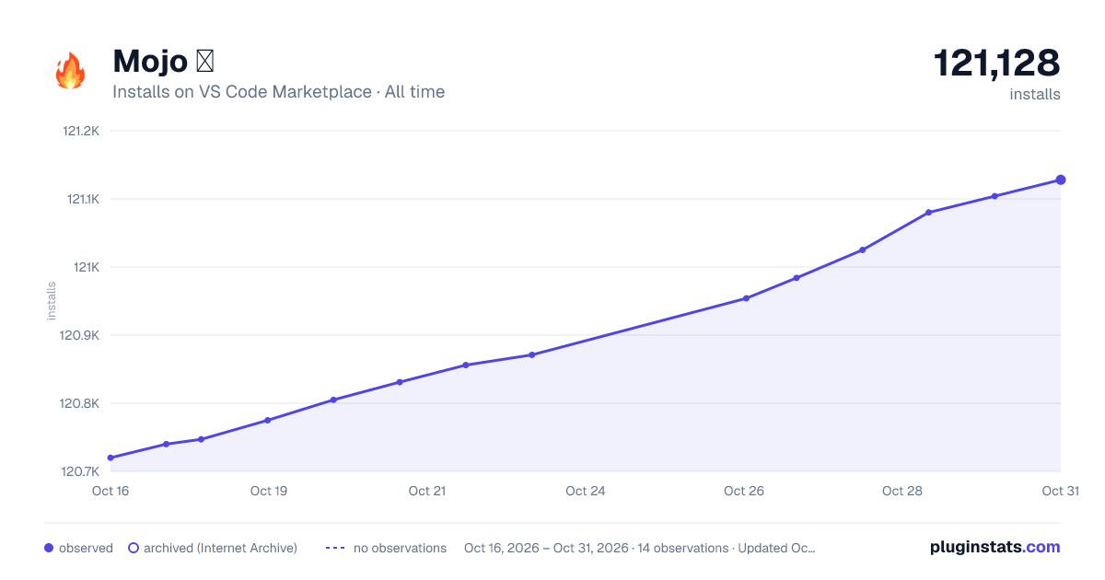Click the 121K y-axis label

87,267
